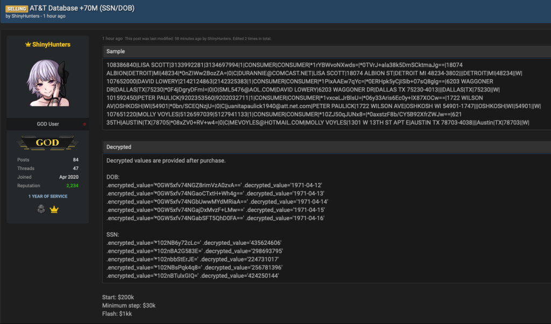Click the gold GOD rank badge
551x324 pixels.
47,144
